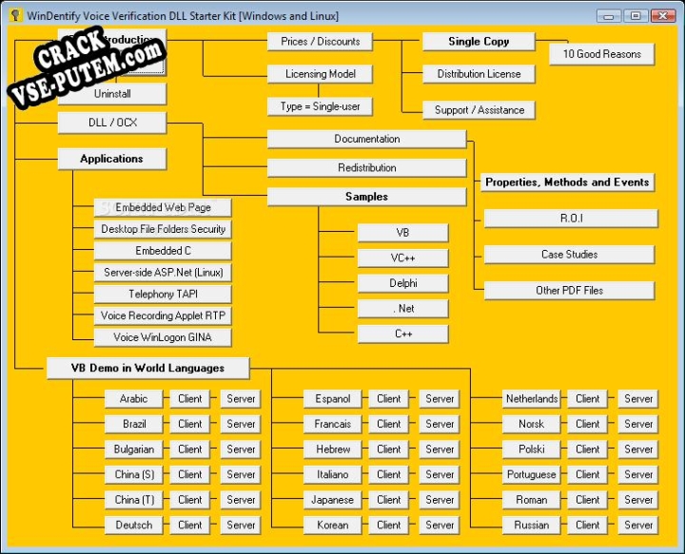Select the Korean language button

tap(332, 525)
